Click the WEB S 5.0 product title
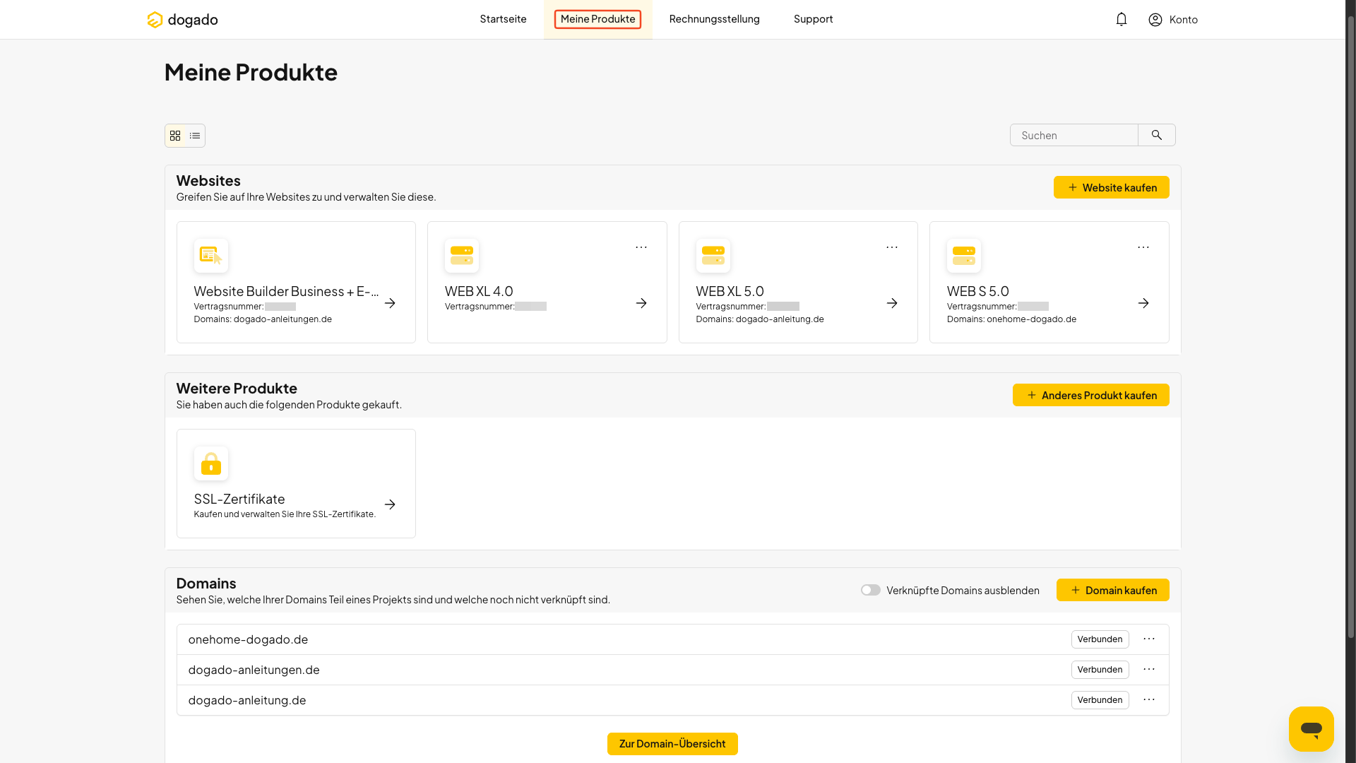 coord(978,291)
